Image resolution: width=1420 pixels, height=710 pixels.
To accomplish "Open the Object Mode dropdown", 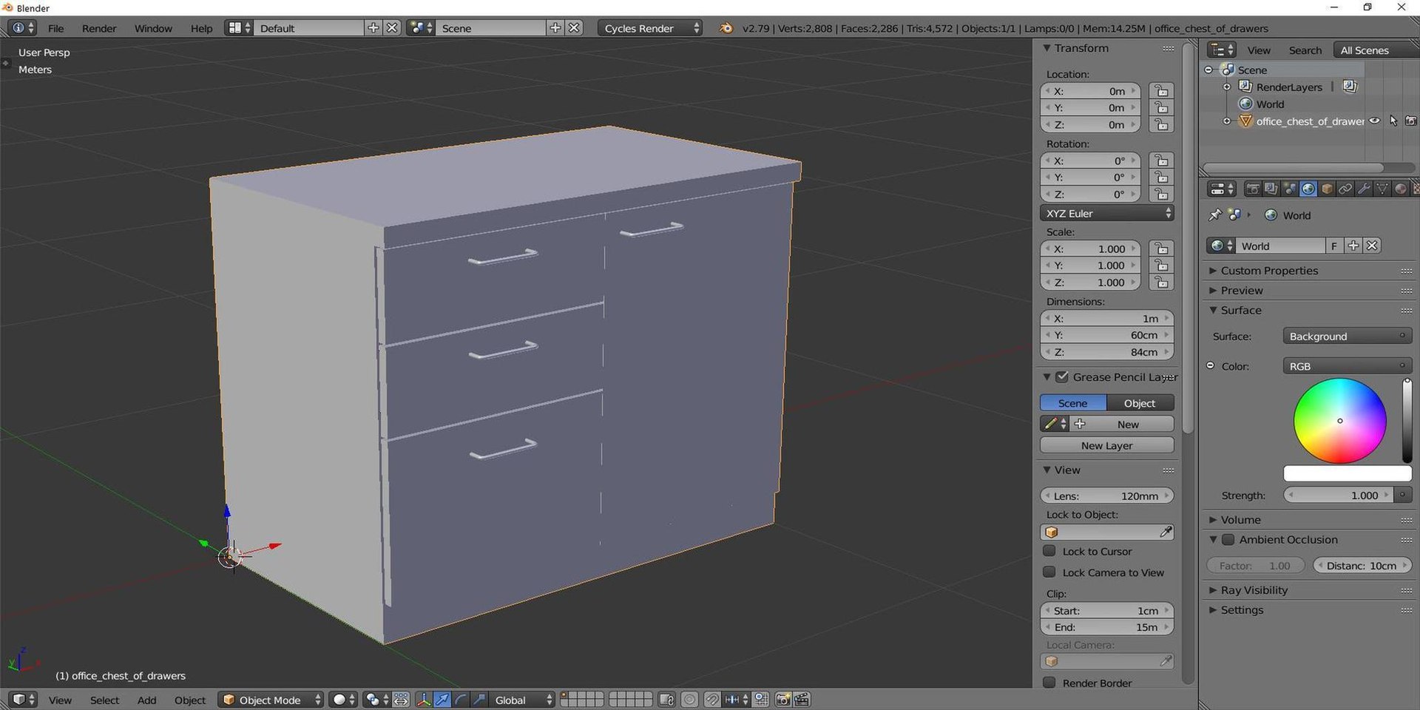I will click(x=271, y=700).
